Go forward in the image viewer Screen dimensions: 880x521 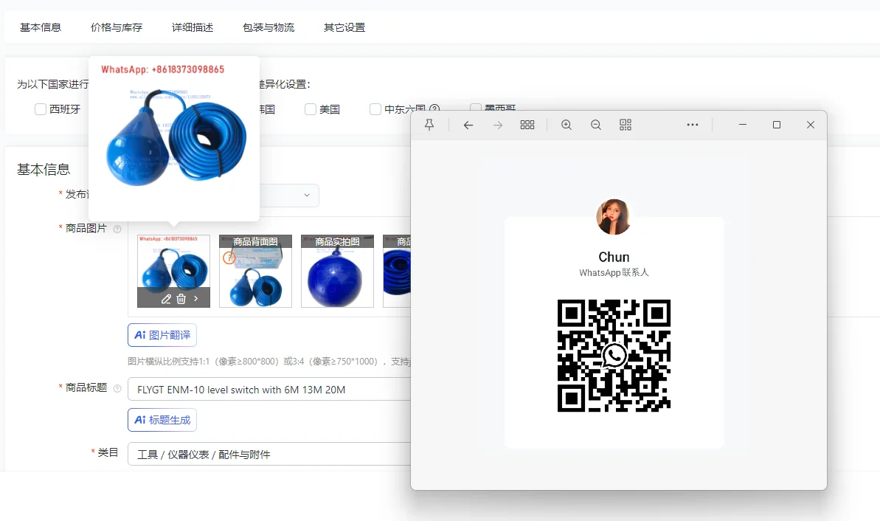coord(498,125)
